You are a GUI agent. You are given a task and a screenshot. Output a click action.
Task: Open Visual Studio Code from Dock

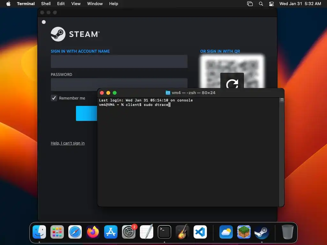[x=200, y=232]
